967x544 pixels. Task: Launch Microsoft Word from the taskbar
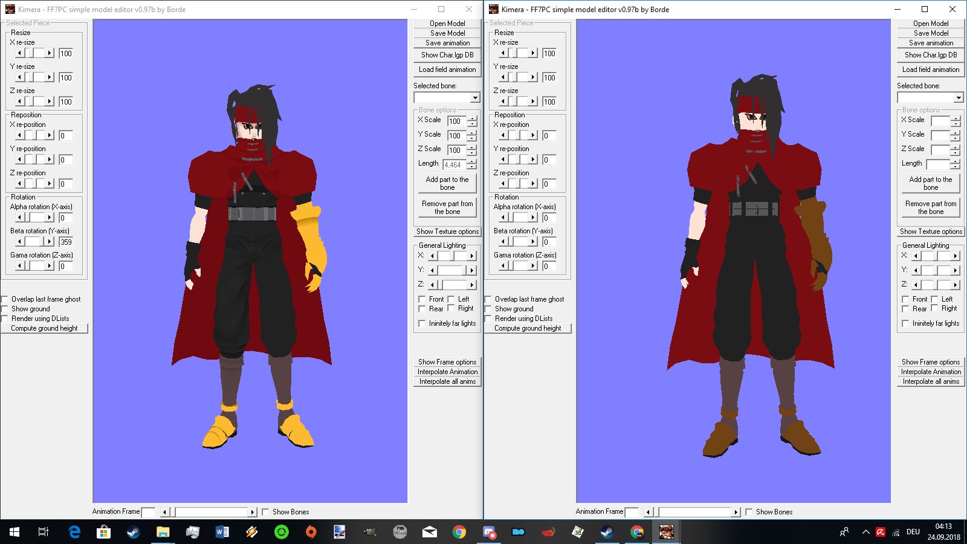[222, 532]
